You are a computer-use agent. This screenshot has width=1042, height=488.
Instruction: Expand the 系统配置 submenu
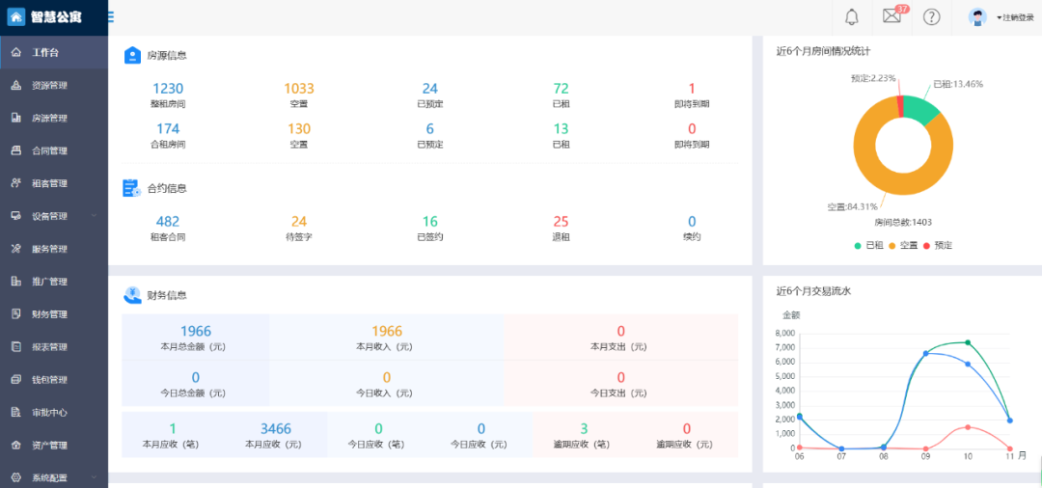pyautogui.click(x=54, y=477)
